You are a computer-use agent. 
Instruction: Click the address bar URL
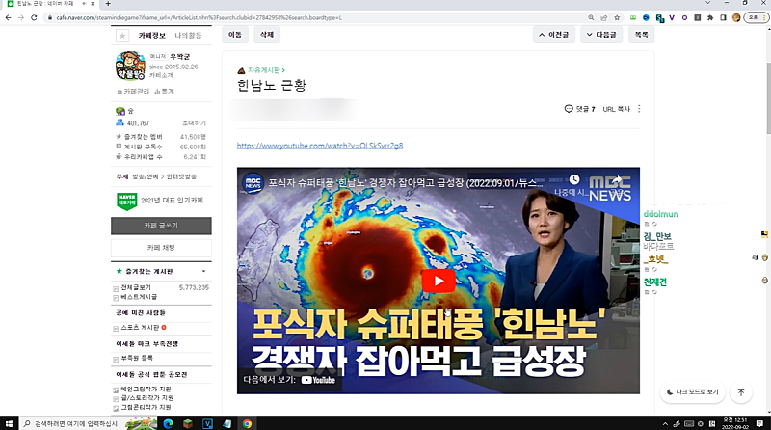(199, 17)
